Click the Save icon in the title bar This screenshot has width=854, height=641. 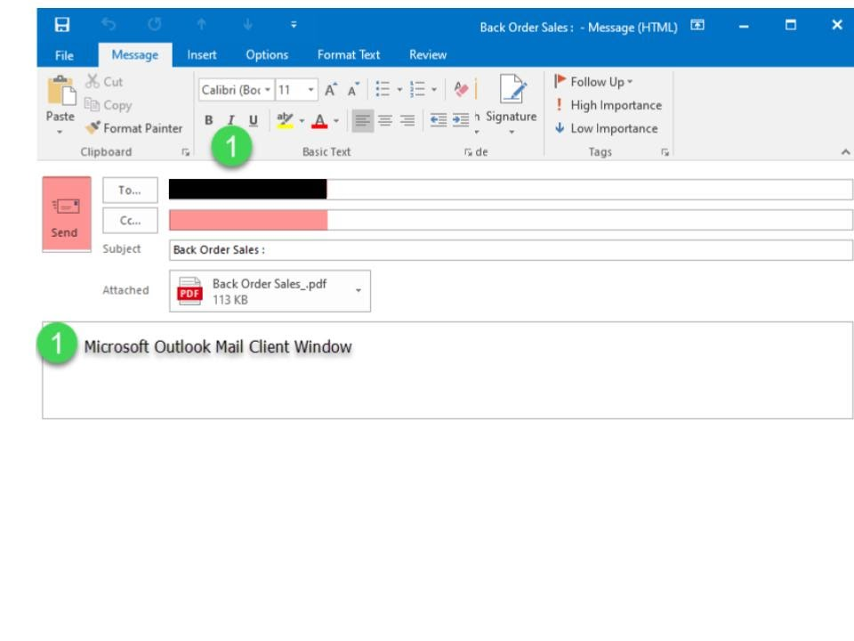pos(63,27)
